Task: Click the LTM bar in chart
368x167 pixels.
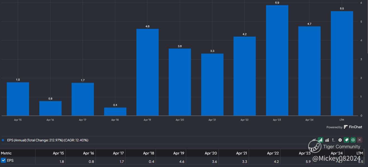Action: (342, 63)
